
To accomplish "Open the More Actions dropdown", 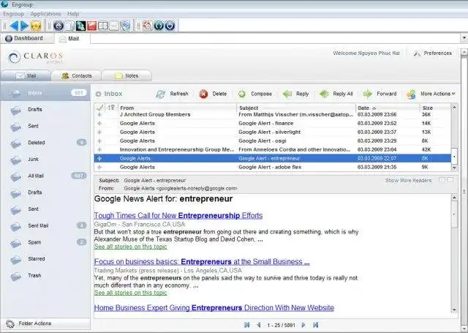I will tap(431, 94).
